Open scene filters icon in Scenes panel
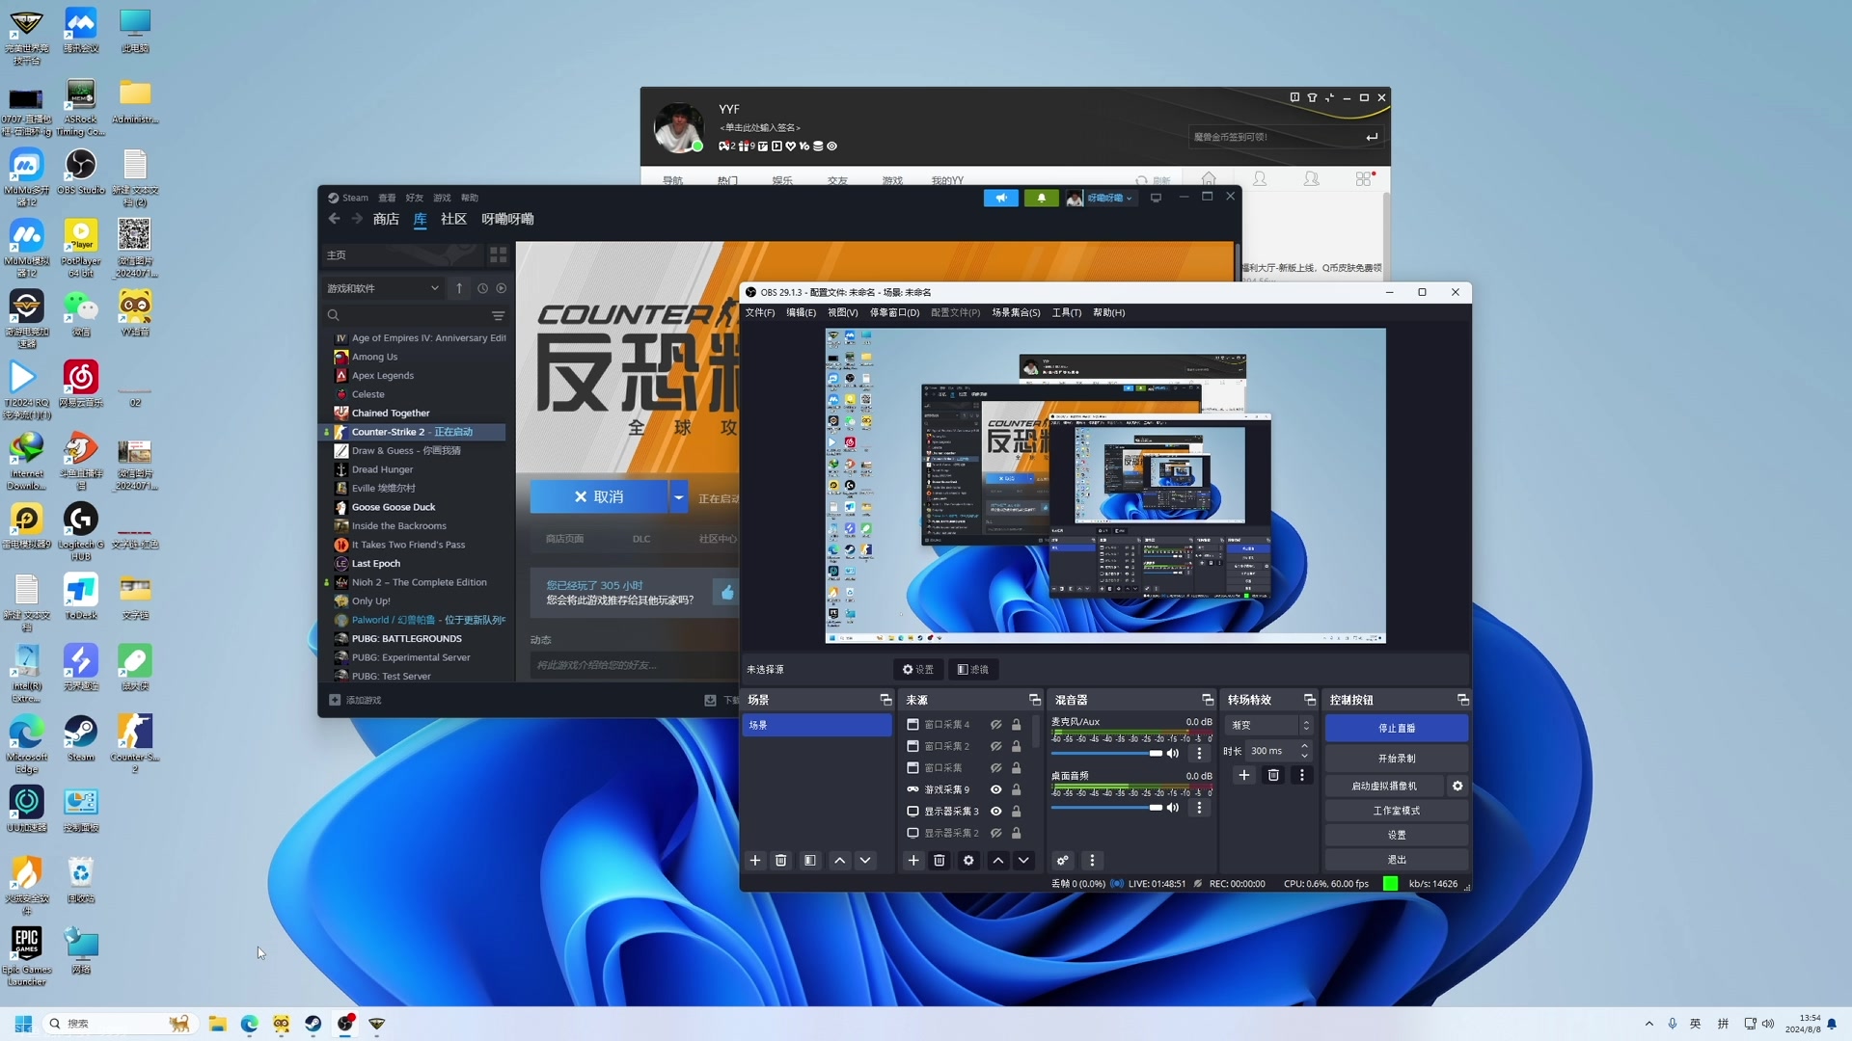 [810, 861]
